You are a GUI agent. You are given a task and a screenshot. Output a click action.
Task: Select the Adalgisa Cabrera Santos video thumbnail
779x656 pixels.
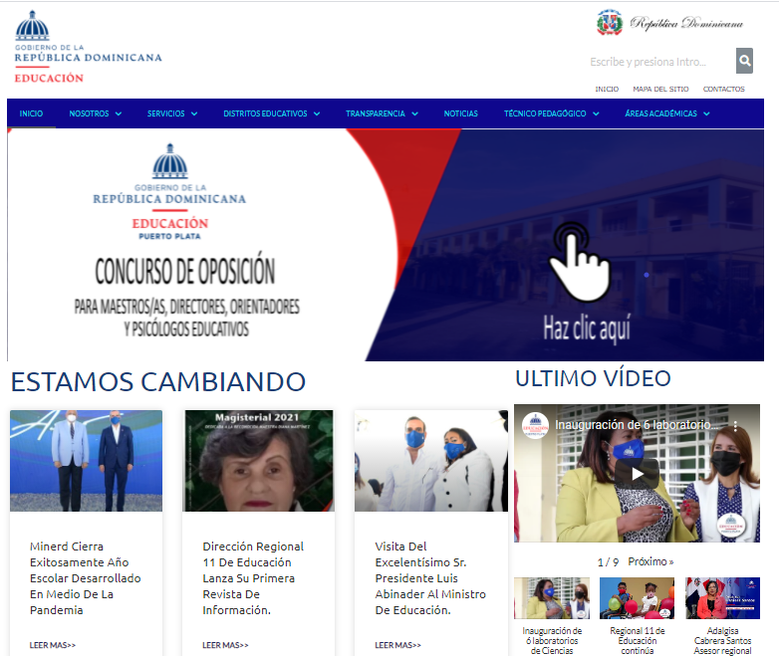[x=722, y=598]
